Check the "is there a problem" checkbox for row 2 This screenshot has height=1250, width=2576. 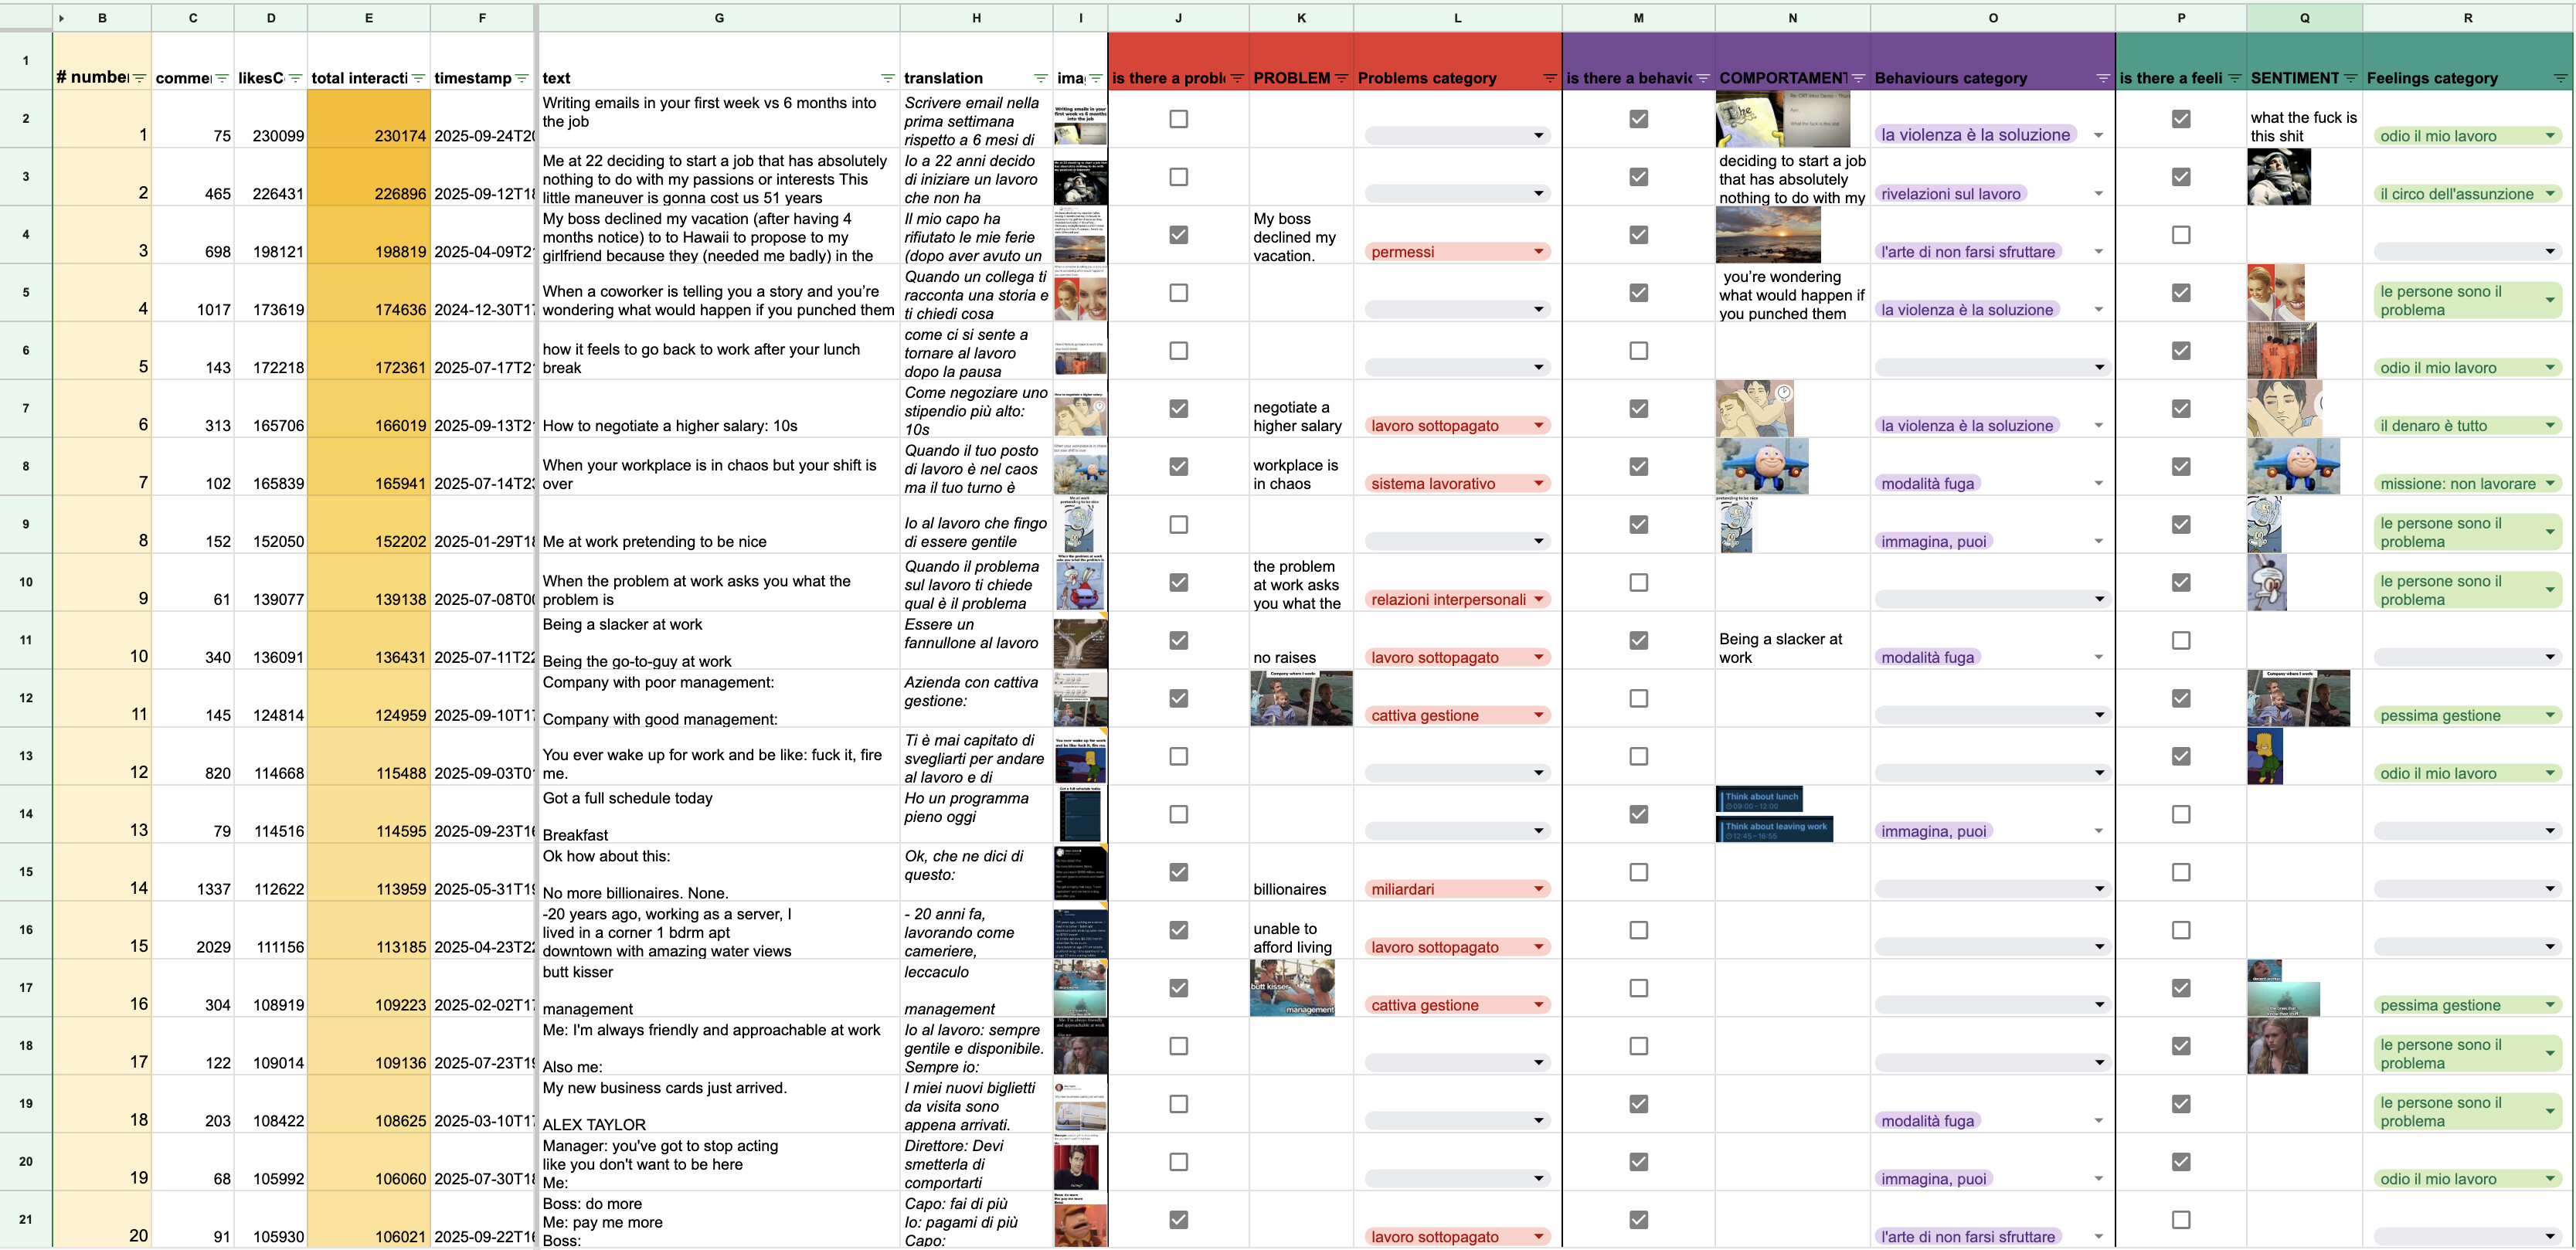(1179, 118)
